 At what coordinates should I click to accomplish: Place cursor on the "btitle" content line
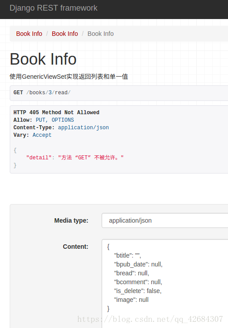(x=127, y=255)
